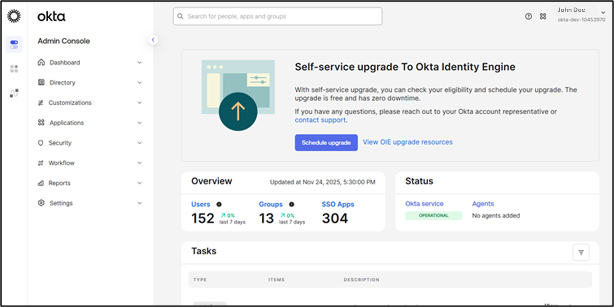Expand the Customizations menu chevron
The image size is (614, 307).
(x=139, y=103)
